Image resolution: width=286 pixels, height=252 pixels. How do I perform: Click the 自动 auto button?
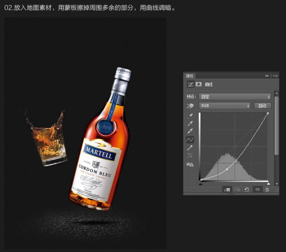pyautogui.click(x=263, y=106)
